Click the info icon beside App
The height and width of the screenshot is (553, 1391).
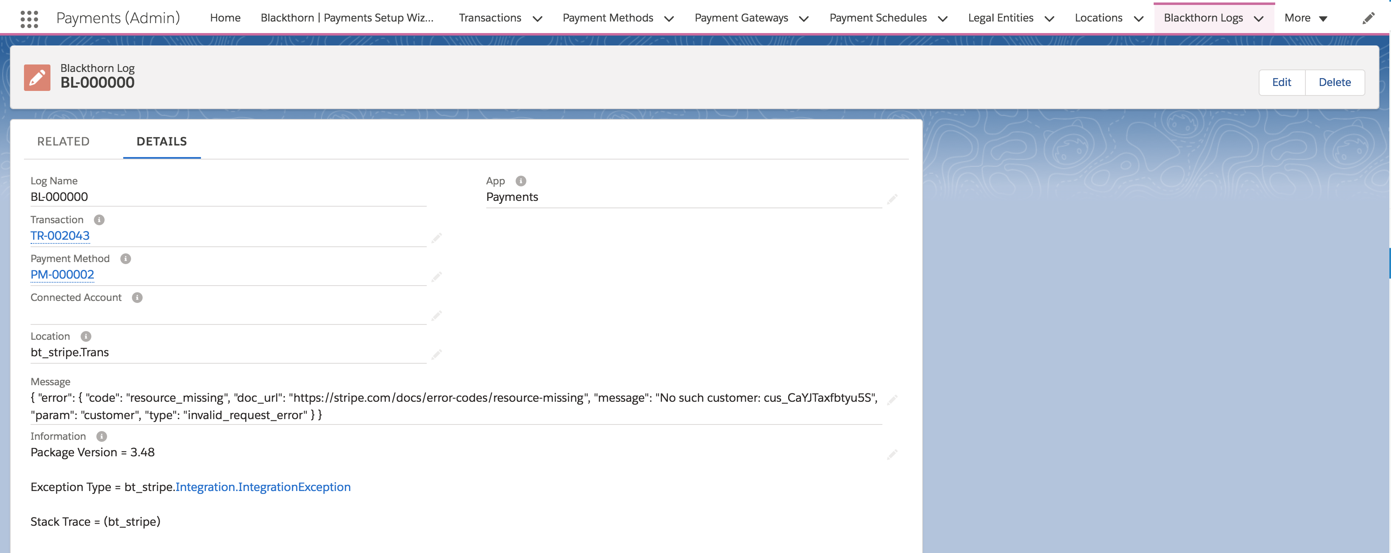tap(521, 181)
